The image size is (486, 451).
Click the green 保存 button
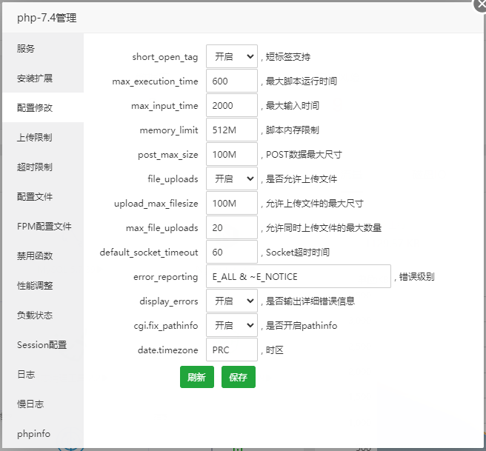238,377
